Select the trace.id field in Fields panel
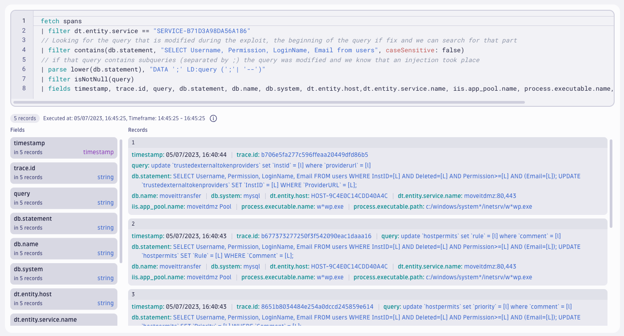The height and width of the screenshot is (336, 624). 63,173
